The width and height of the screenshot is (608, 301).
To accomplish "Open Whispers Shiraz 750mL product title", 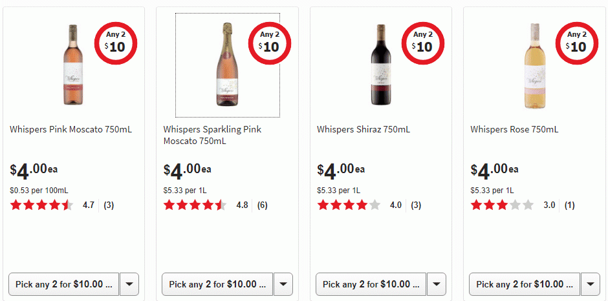I will point(363,129).
